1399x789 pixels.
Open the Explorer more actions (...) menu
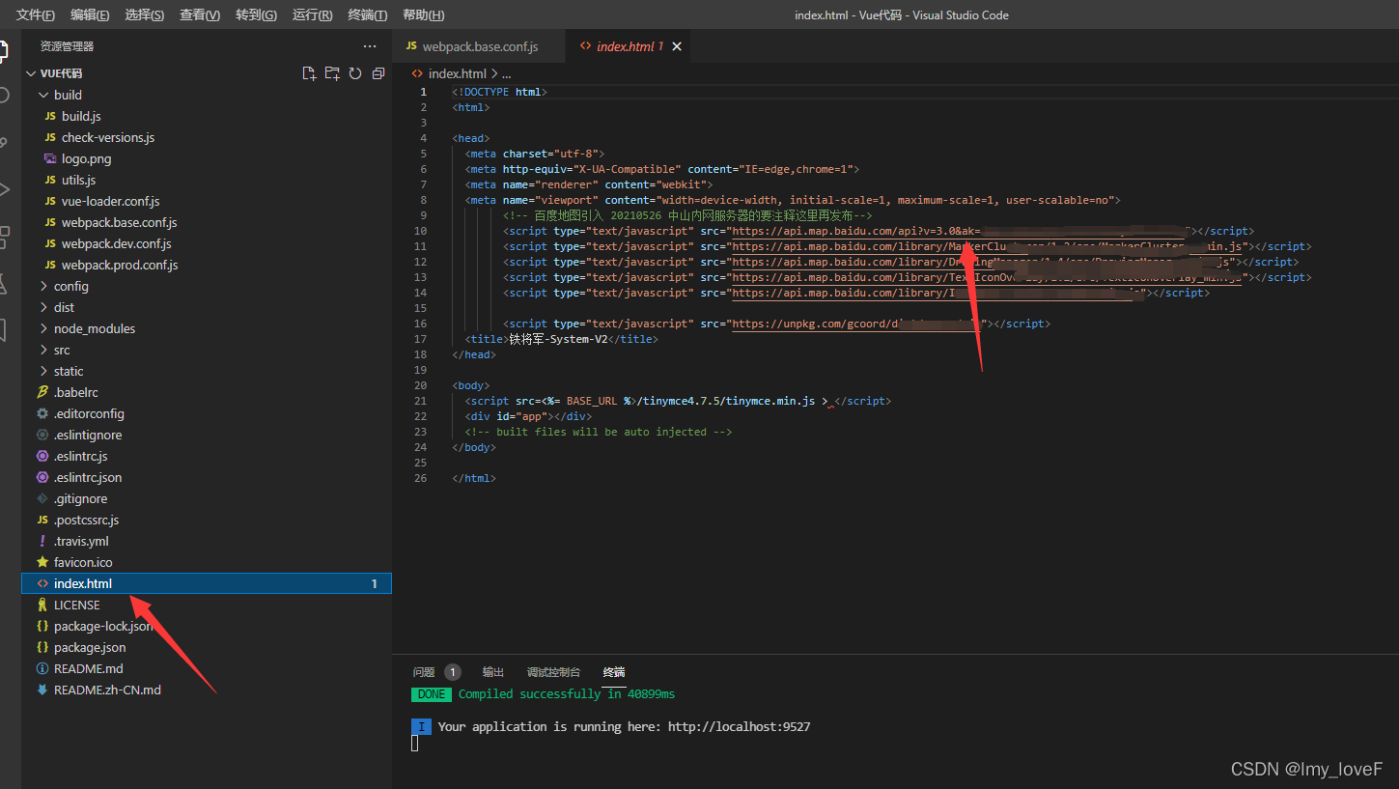click(370, 45)
